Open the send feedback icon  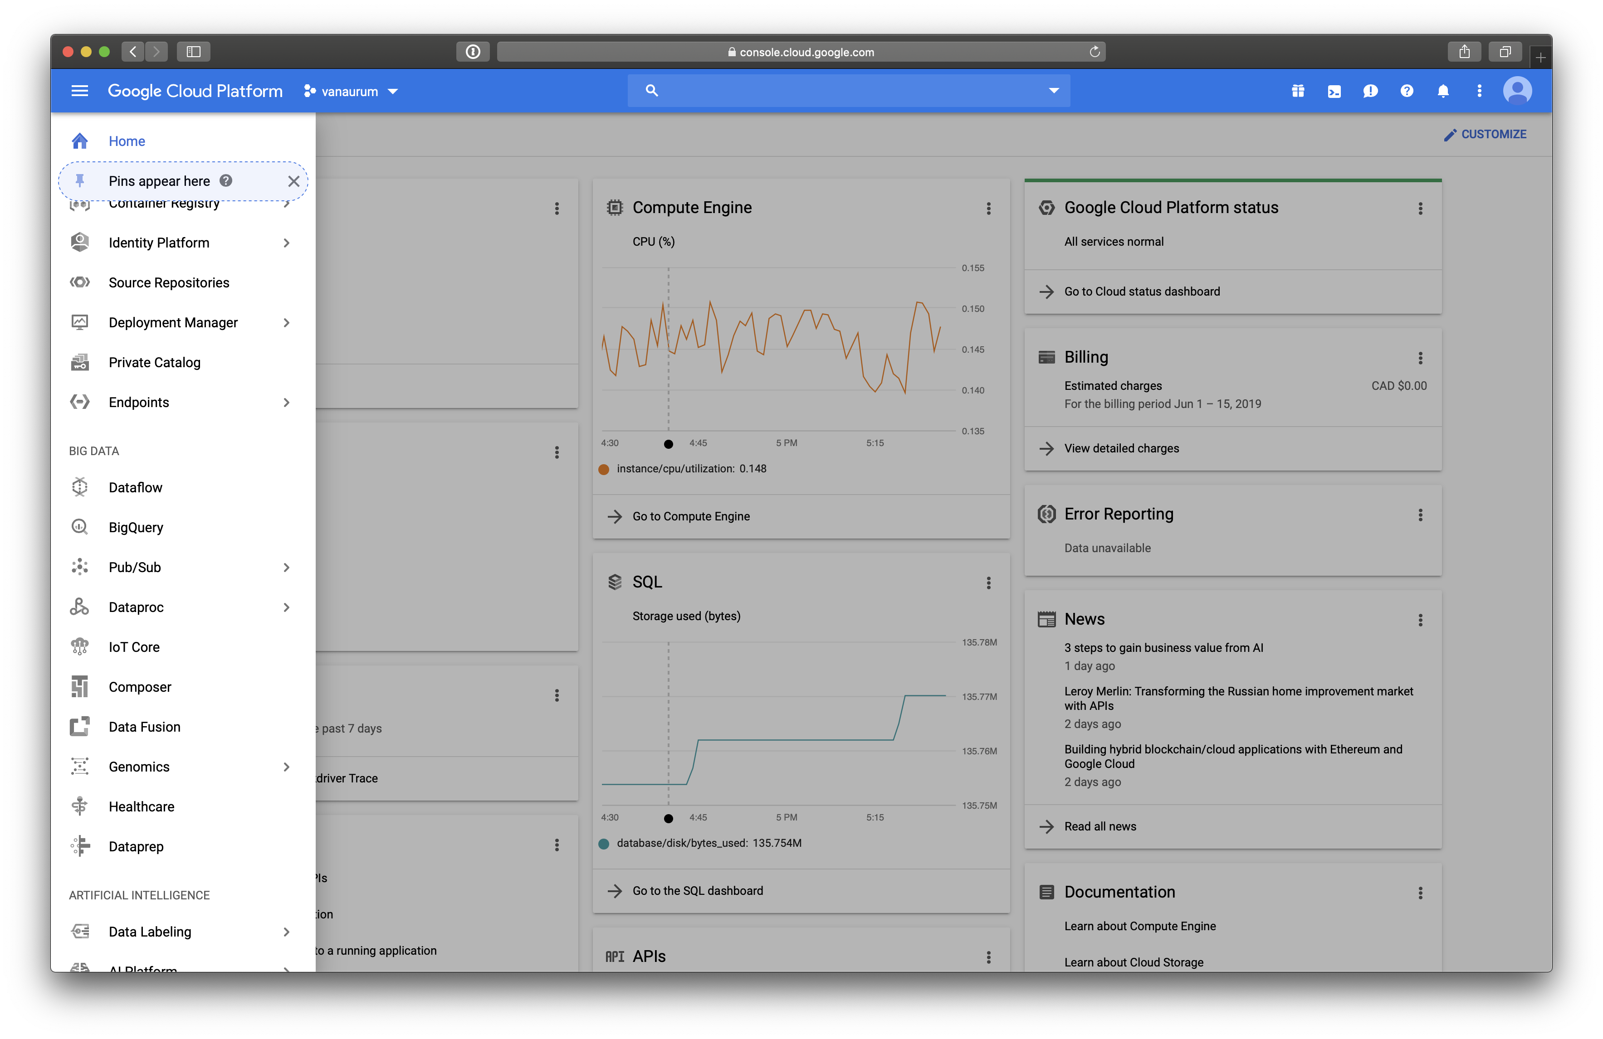point(1370,91)
